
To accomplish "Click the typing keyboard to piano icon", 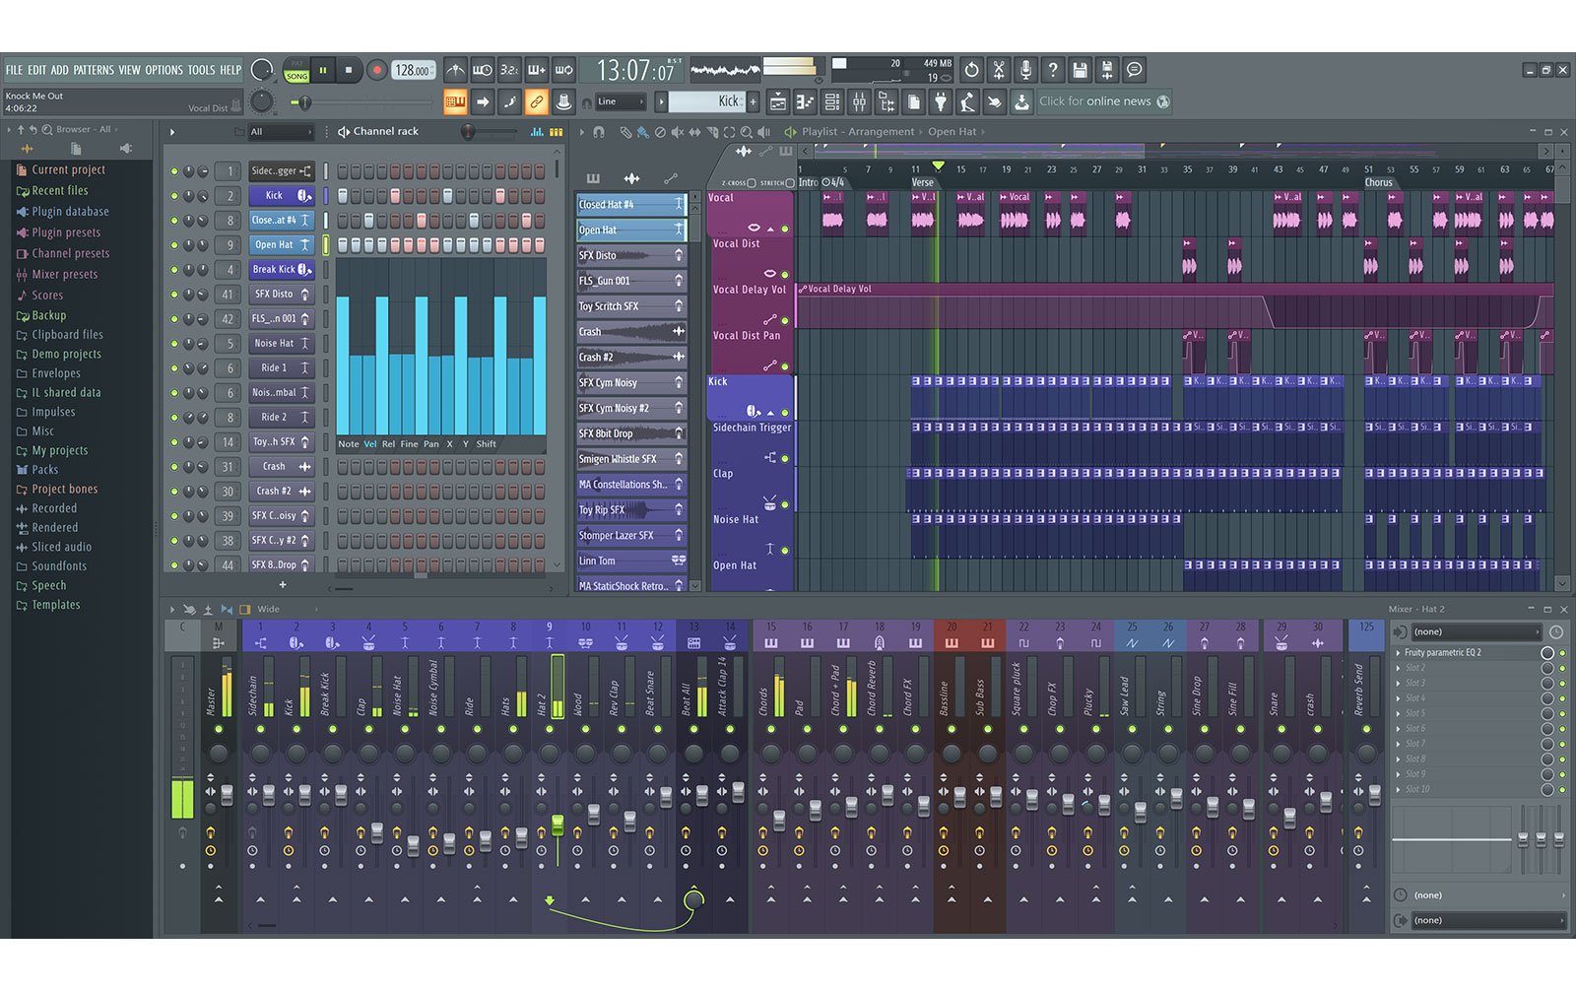I will click(455, 101).
